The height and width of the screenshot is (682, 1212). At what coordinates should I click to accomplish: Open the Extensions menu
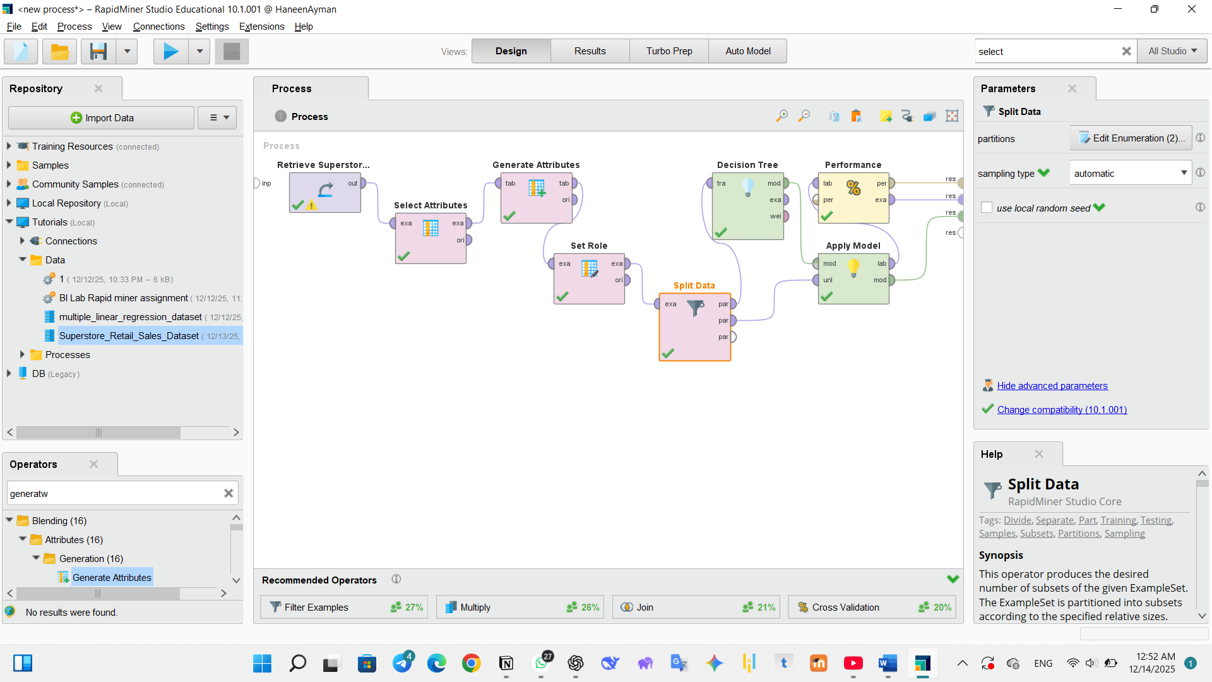click(261, 26)
